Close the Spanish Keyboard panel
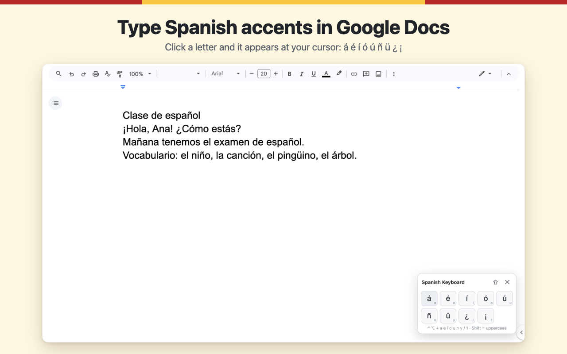Screen dimensions: 567x354 507,282
